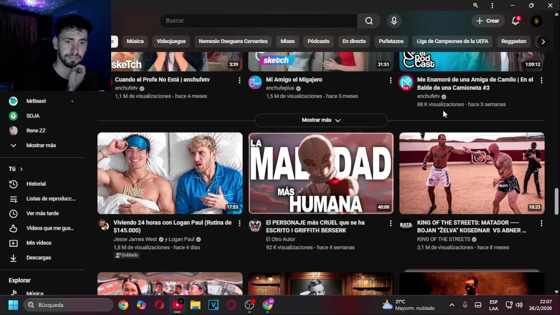Open notifications bell with 6 badge

pyautogui.click(x=515, y=21)
